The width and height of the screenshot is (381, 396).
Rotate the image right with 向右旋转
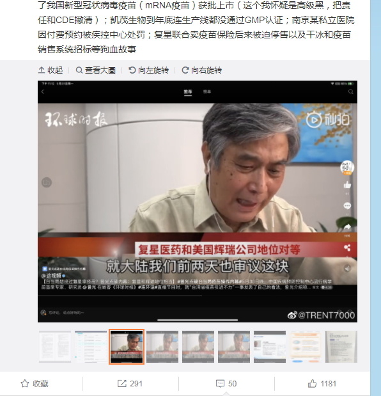coord(201,70)
